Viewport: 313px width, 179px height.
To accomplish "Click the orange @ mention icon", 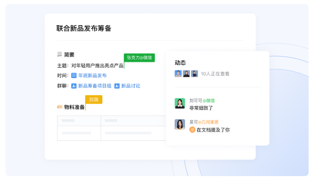I will tap(192, 130).
